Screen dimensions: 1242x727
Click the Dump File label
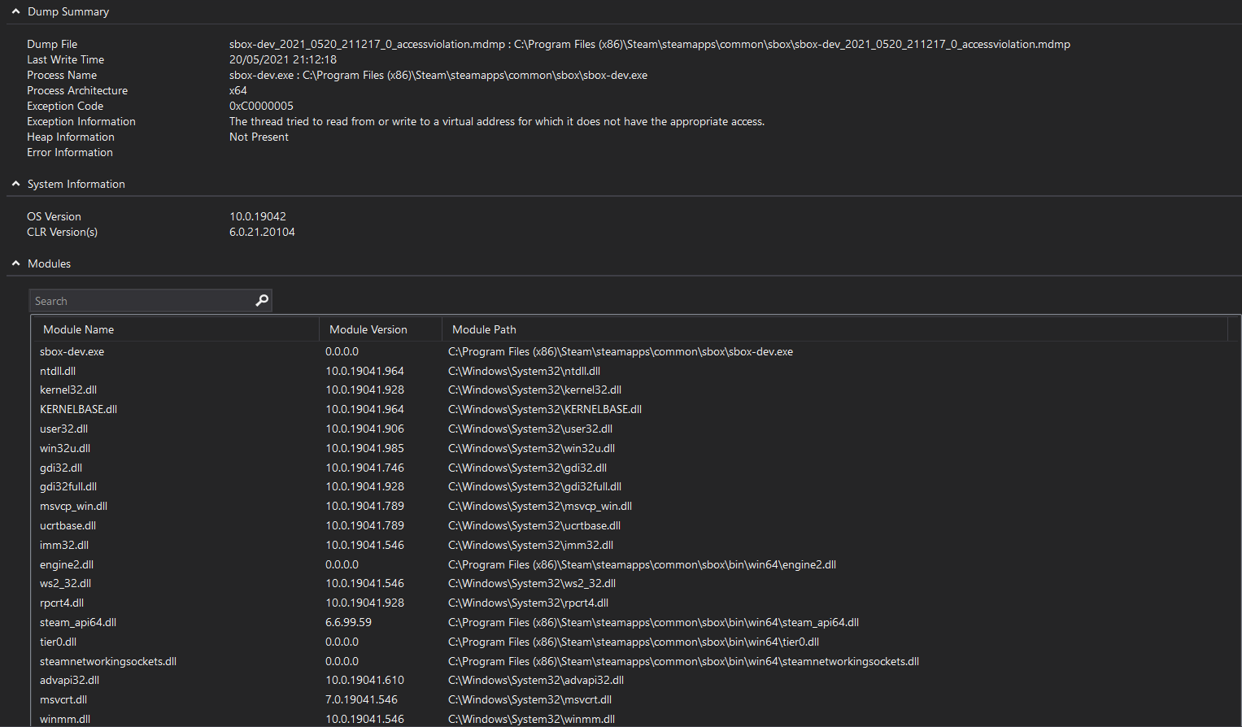point(52,43)
